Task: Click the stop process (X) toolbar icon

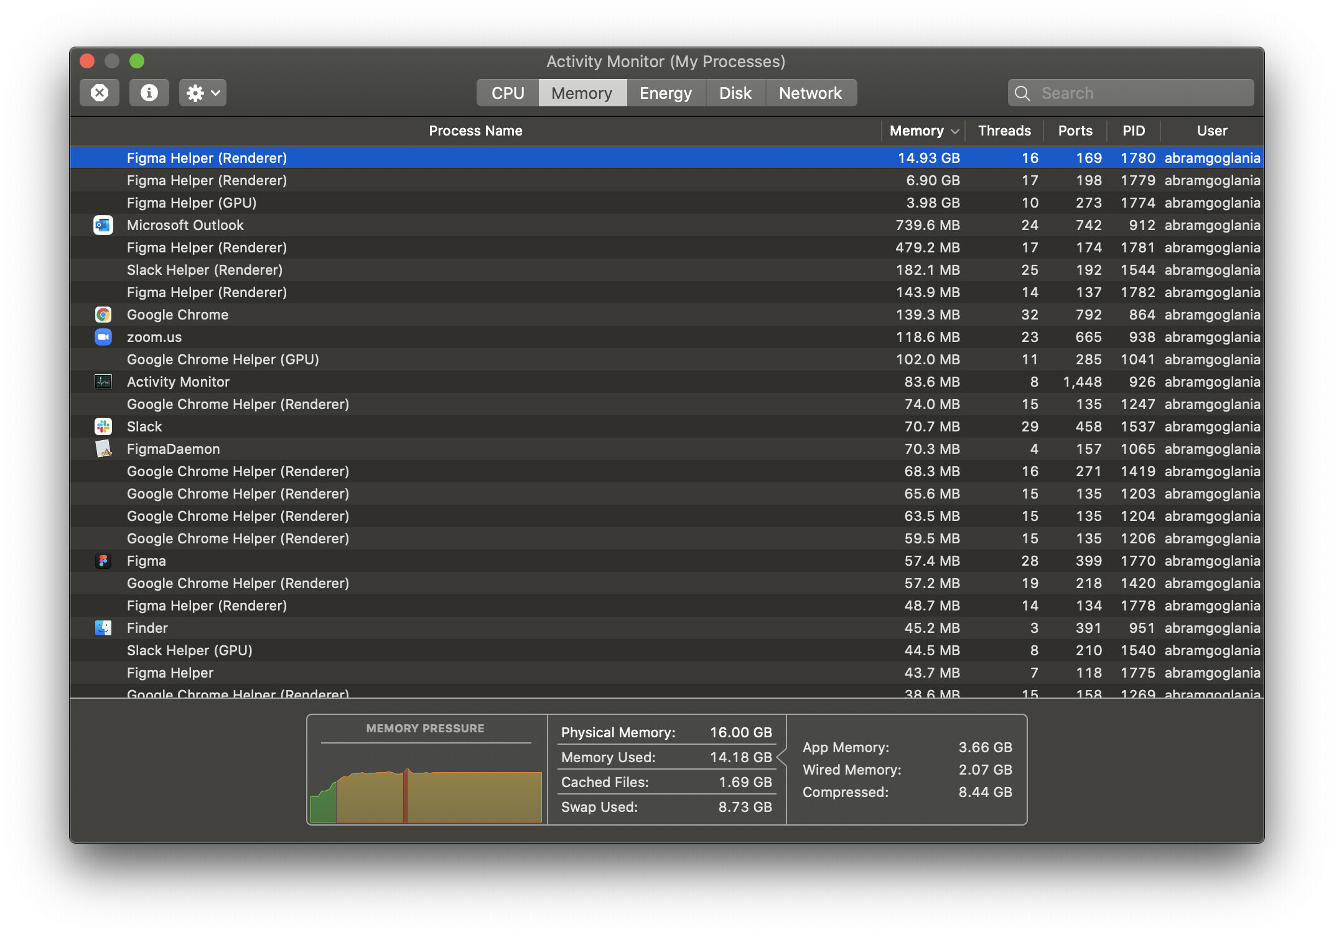Action: [x=100, y=93]
